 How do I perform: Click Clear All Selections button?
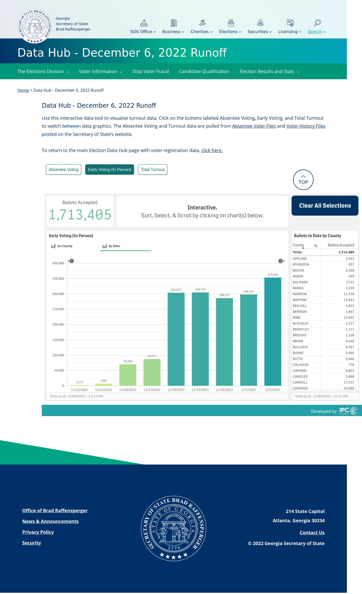coord(325,206)
